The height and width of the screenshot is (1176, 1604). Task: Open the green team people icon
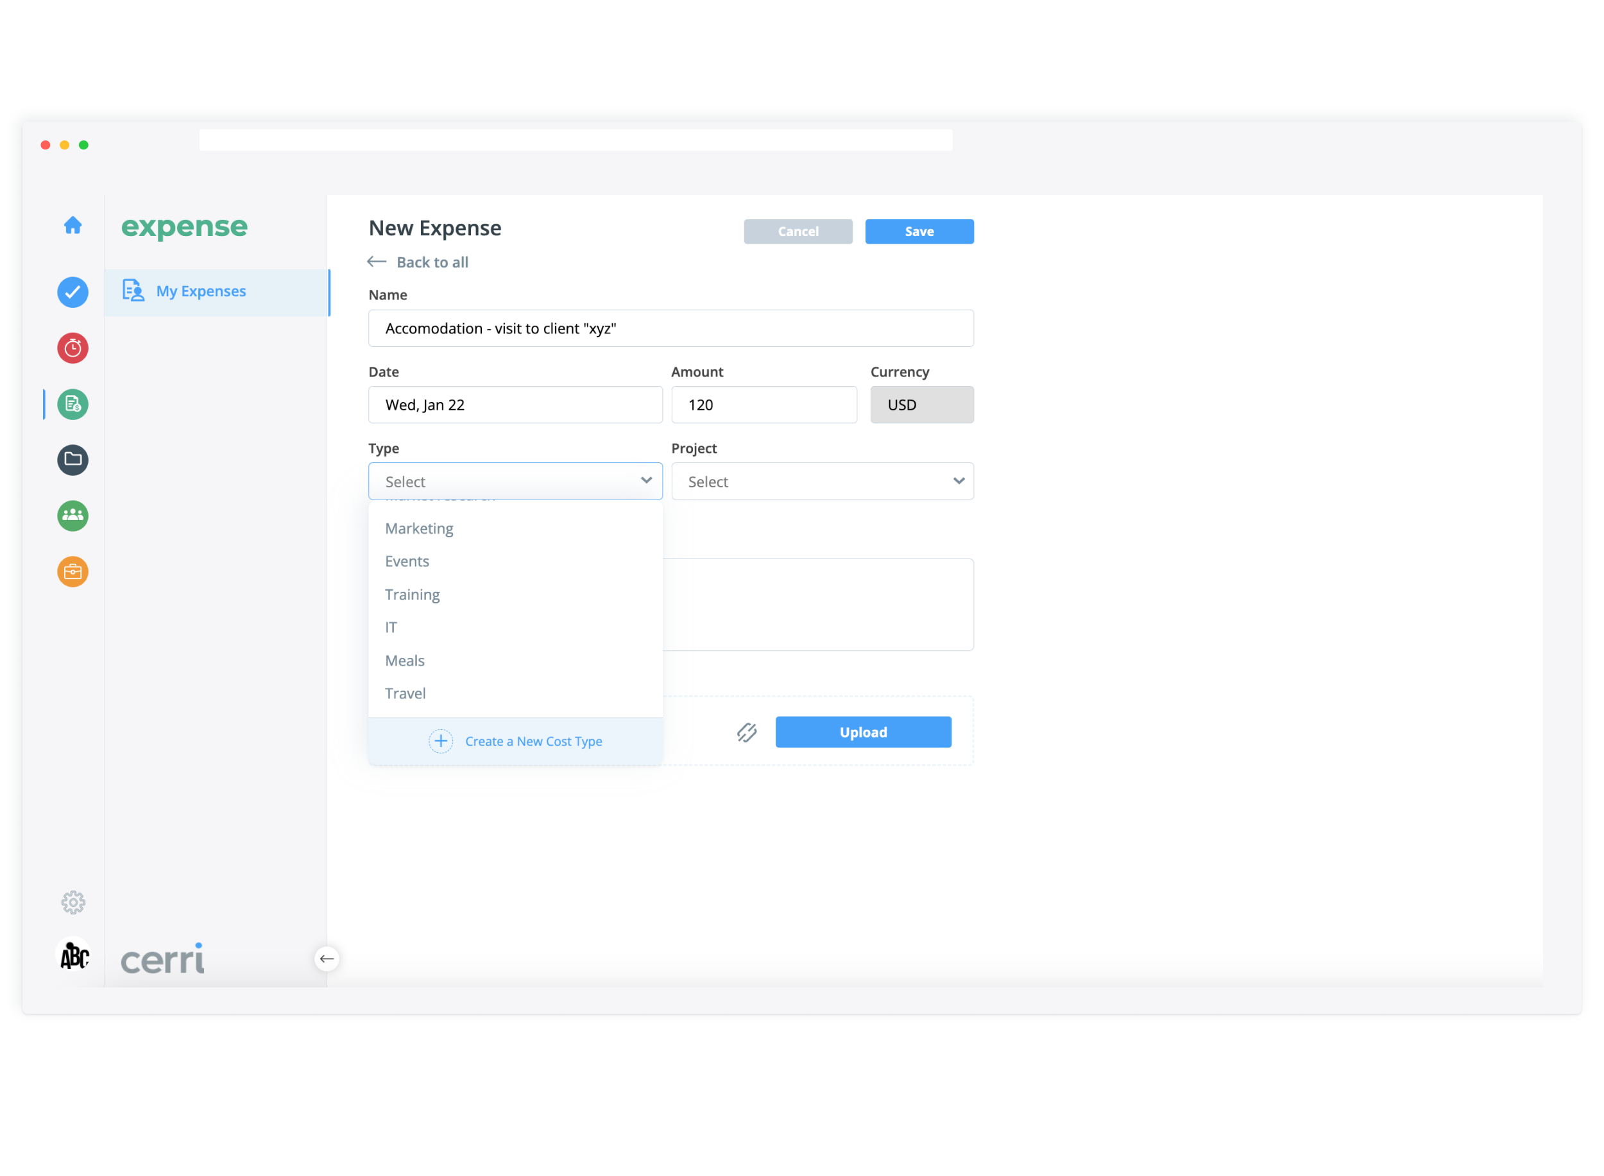coord(73,516)
